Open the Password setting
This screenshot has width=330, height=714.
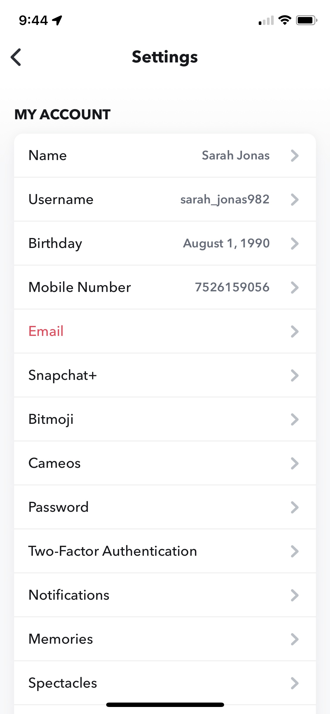tap(58, 507)
